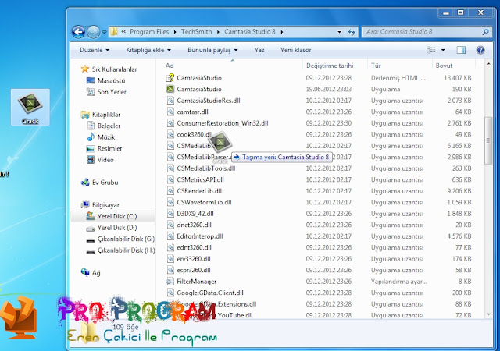Select EditorInterop.dll file icon
This screenshot has width=500, height=351.
pyautogui.click(x=170, y=236)
